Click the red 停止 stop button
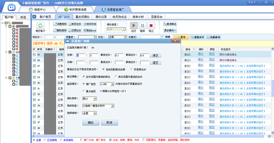 [151, 26]
